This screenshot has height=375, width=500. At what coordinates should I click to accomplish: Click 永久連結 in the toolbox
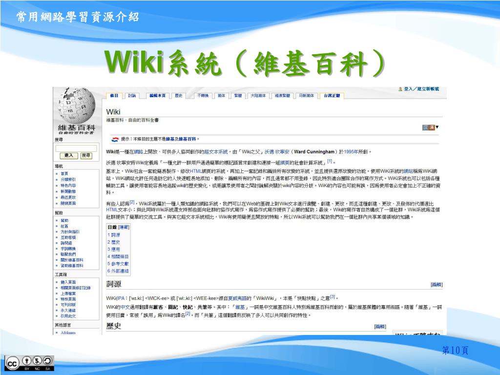pyautogui.click(x=68, y=311)
